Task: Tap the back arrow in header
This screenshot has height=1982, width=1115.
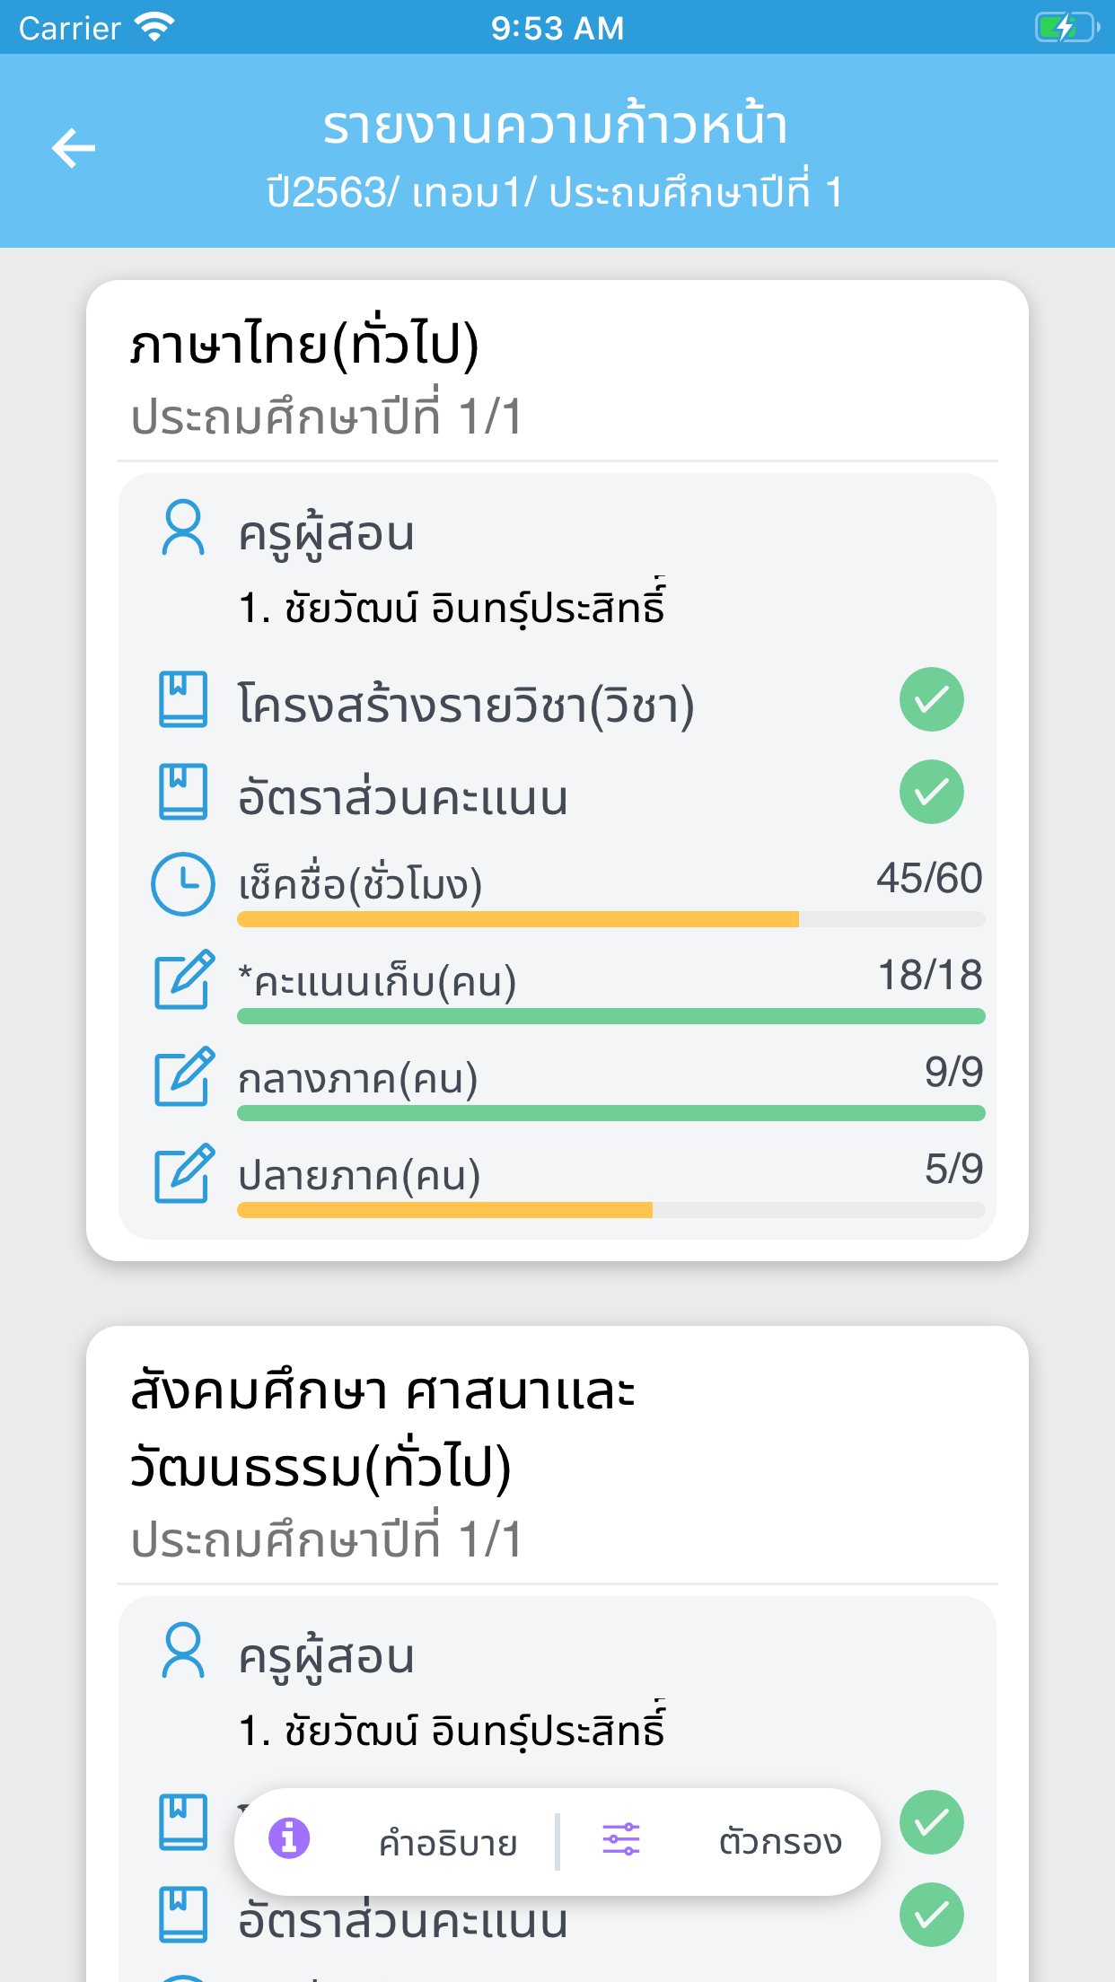Action: pyautogui.click(x=74, y=148)
